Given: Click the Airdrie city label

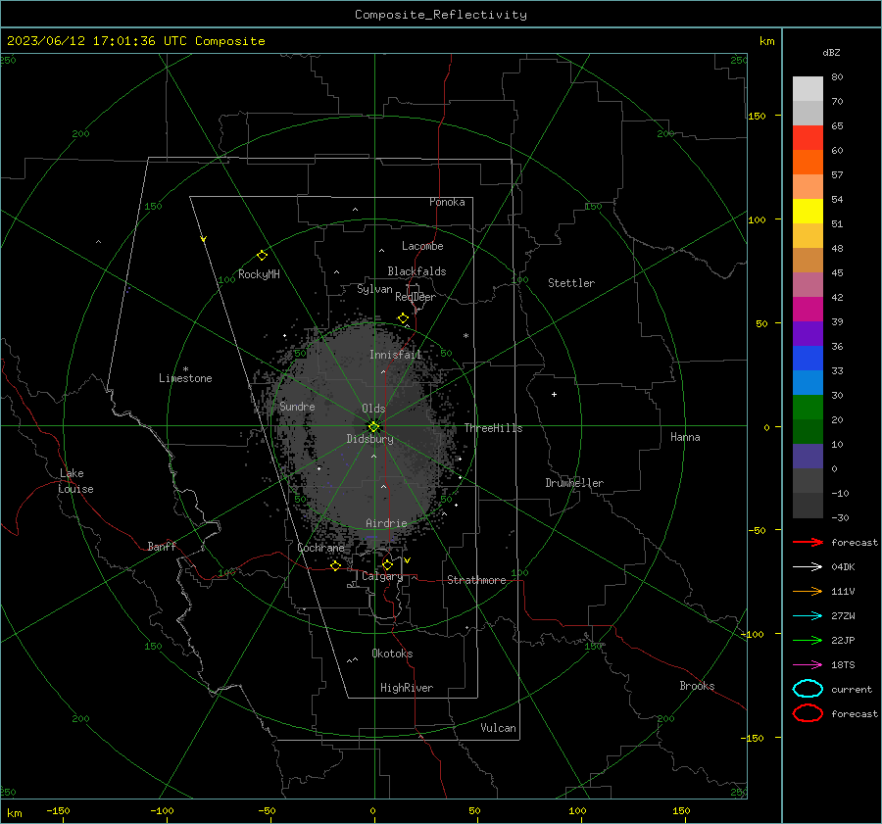Looking at the screenshot, I should pos(386,523).
